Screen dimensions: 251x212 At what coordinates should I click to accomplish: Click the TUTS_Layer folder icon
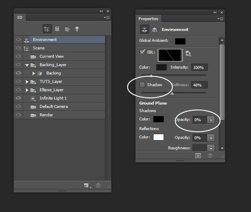coord(33,82)
